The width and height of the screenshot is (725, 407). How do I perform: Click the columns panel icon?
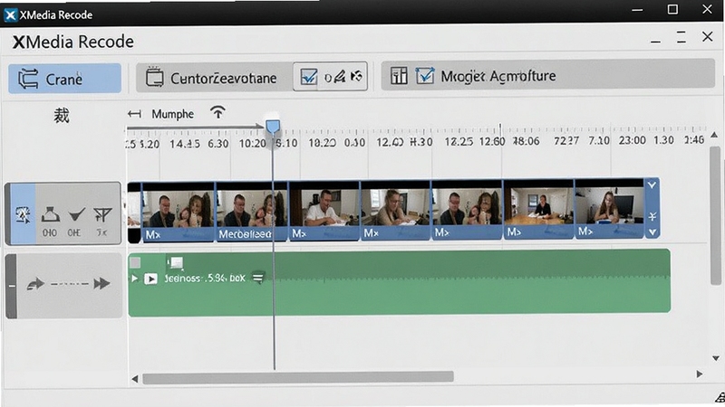[399, 75]
